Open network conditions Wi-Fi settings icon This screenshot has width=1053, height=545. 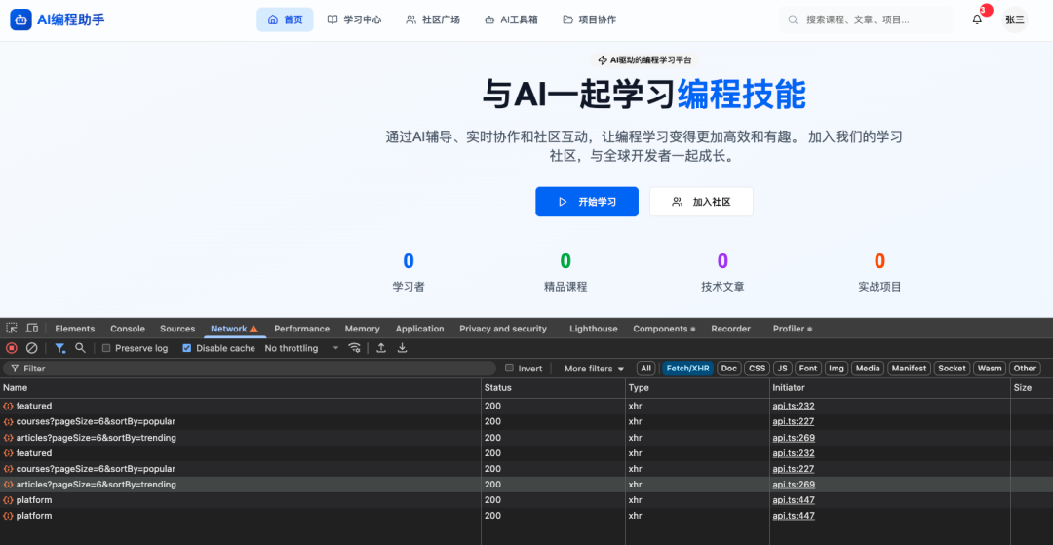pos(355,348)
